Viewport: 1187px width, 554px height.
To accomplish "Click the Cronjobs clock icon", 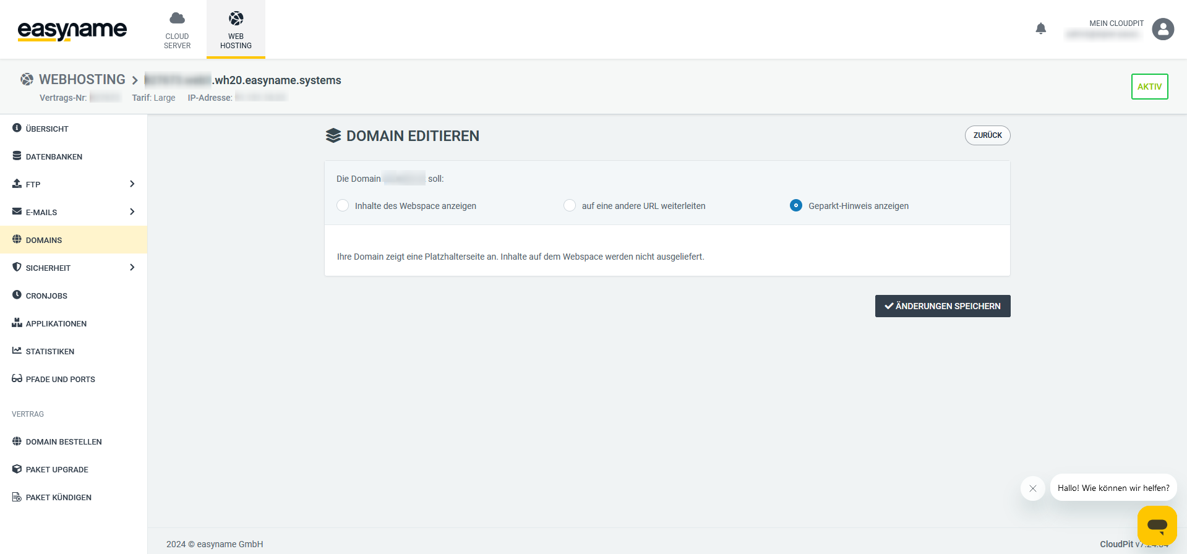I will 17,295.
